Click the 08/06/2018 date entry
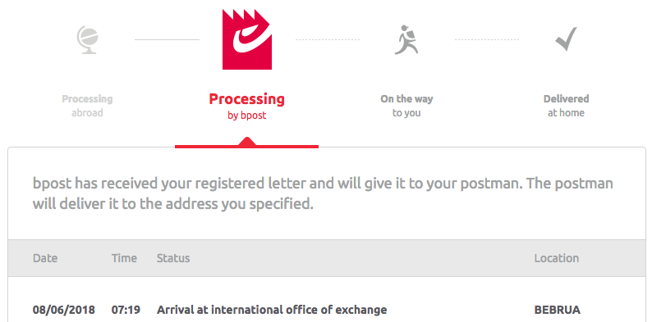This screenshot has width=652, height=322. pos(64,310)
